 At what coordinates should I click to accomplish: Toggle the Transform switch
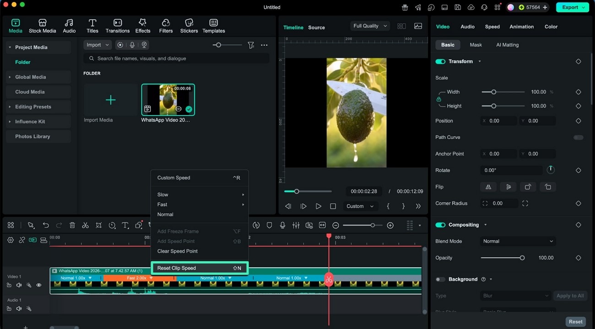[440, 61]
